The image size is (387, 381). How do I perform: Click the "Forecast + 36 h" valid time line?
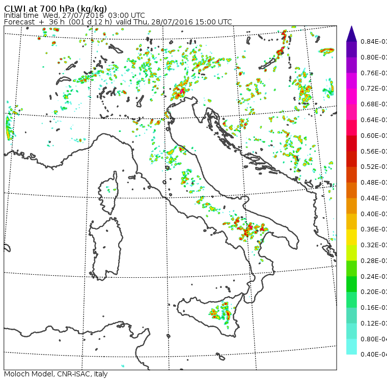(118, 22)
